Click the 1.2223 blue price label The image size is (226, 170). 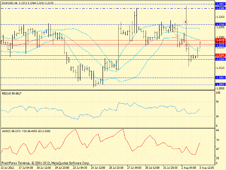pyautogui.click(x=220, y=46)
